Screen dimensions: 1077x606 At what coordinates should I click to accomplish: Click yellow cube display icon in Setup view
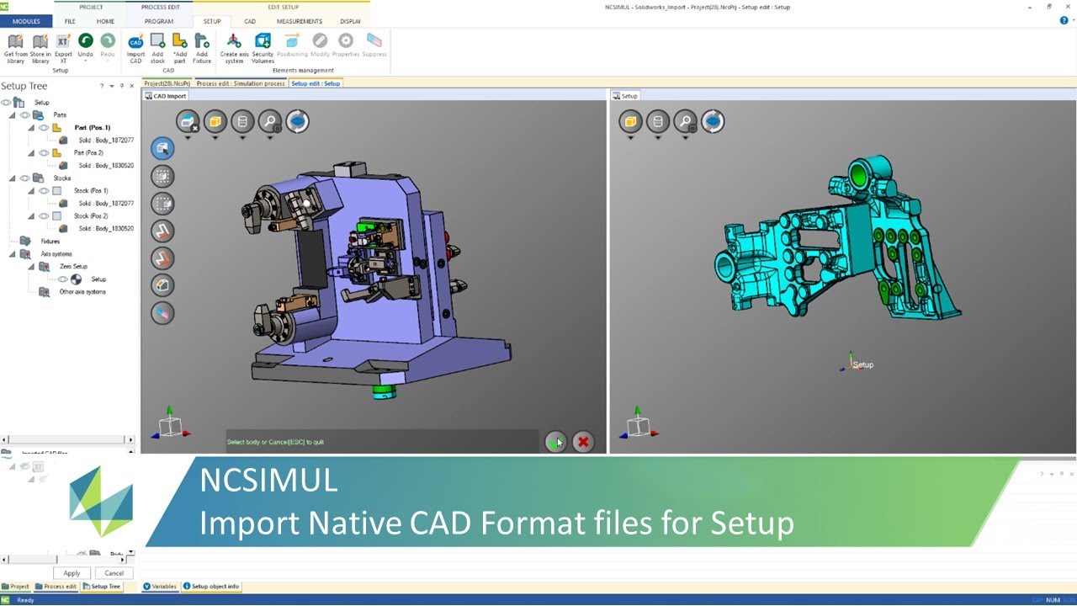click(630, 121)
